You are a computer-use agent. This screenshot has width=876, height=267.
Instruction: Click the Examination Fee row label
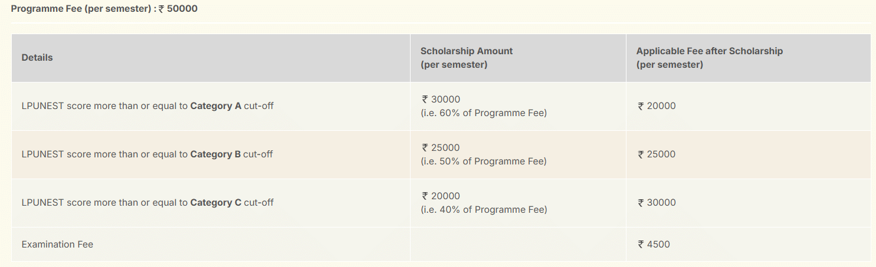pos(57,244)
